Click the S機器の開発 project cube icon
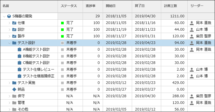The image size is (215, 112). coord(9,16)
